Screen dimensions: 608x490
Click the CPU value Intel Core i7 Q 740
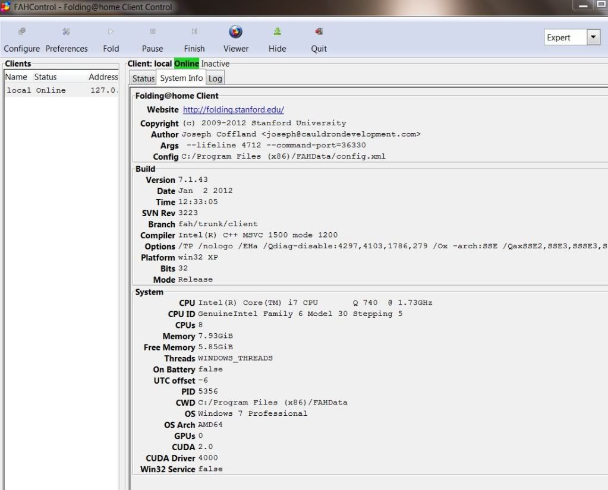point(315,302)
